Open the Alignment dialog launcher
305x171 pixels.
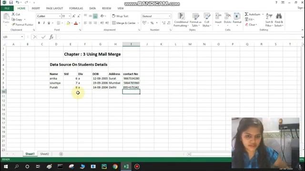tap(139, 30)
